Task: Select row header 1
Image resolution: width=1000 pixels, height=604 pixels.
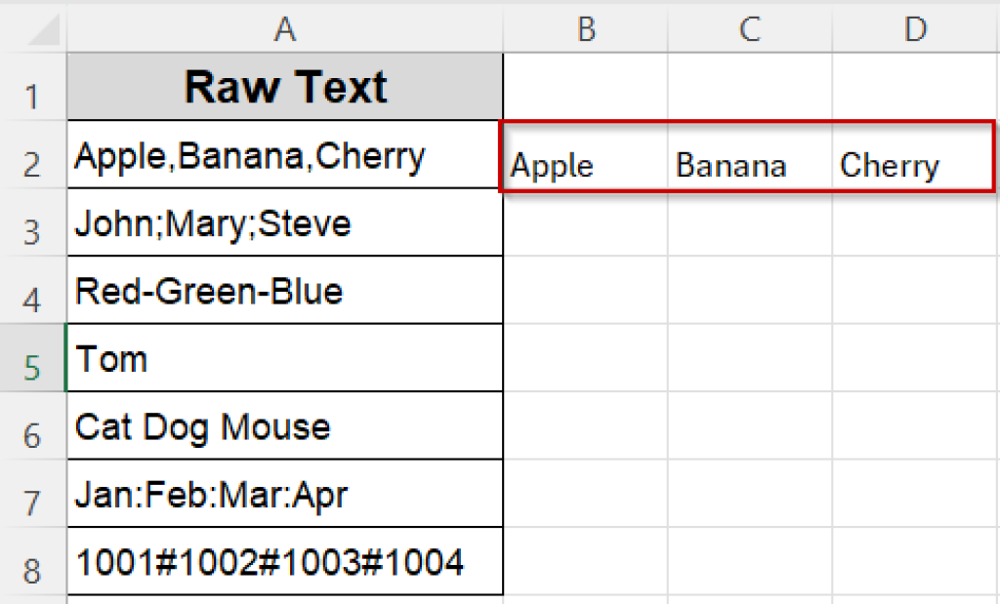Action: (34, 86)
